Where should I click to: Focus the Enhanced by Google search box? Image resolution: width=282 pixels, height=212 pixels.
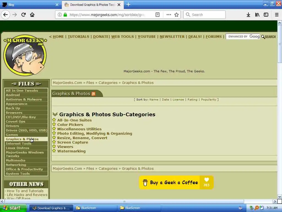[x=243, y=37]
